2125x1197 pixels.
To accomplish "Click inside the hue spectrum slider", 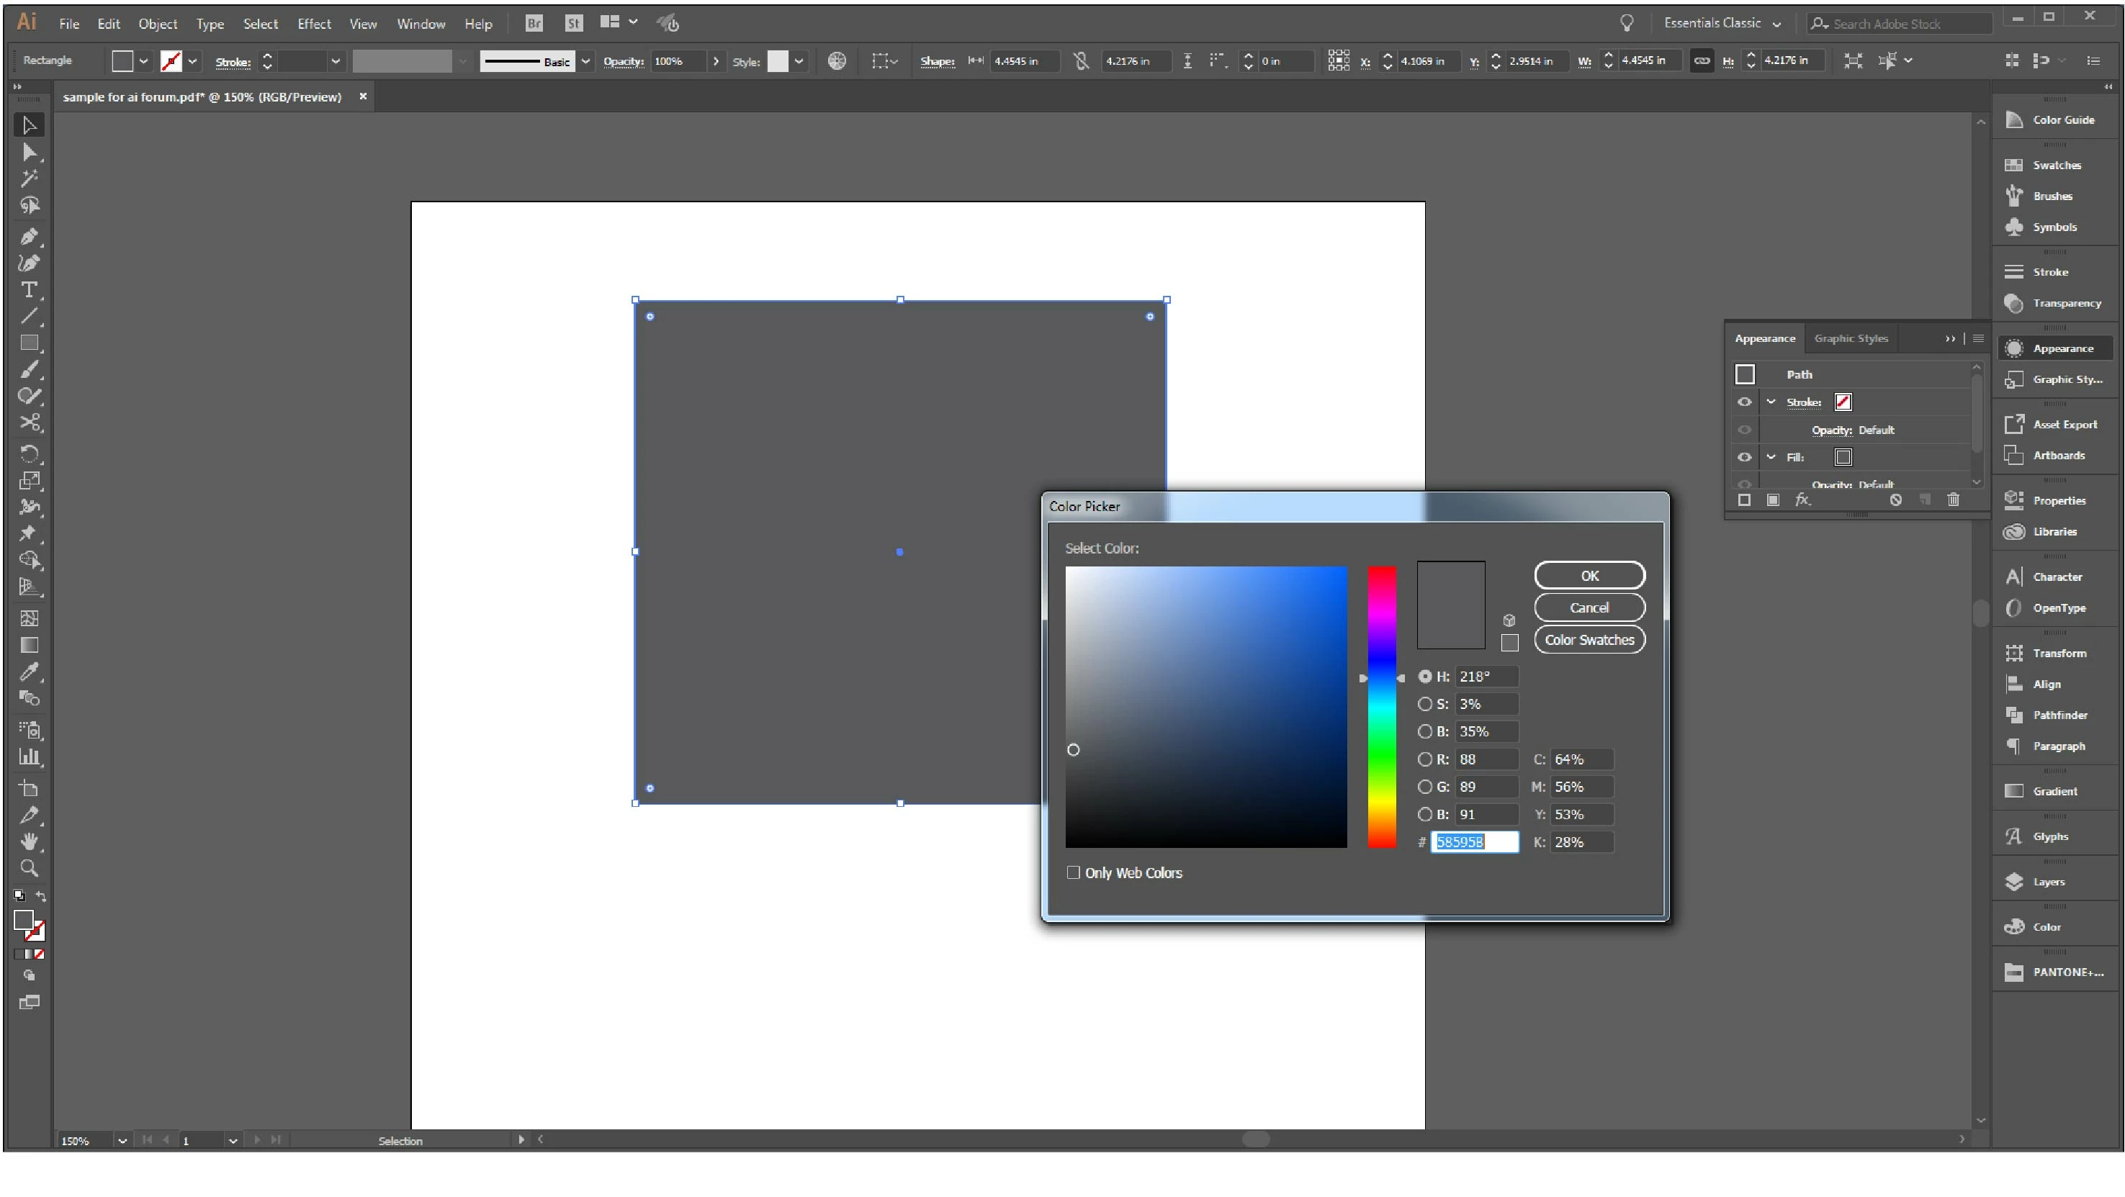I will (x=1382, y=707).
